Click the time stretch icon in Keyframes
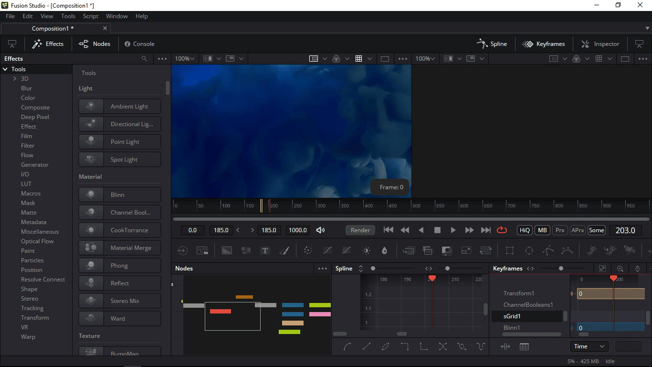Screen dimensions: 652x367 click(x=505, y=346)
